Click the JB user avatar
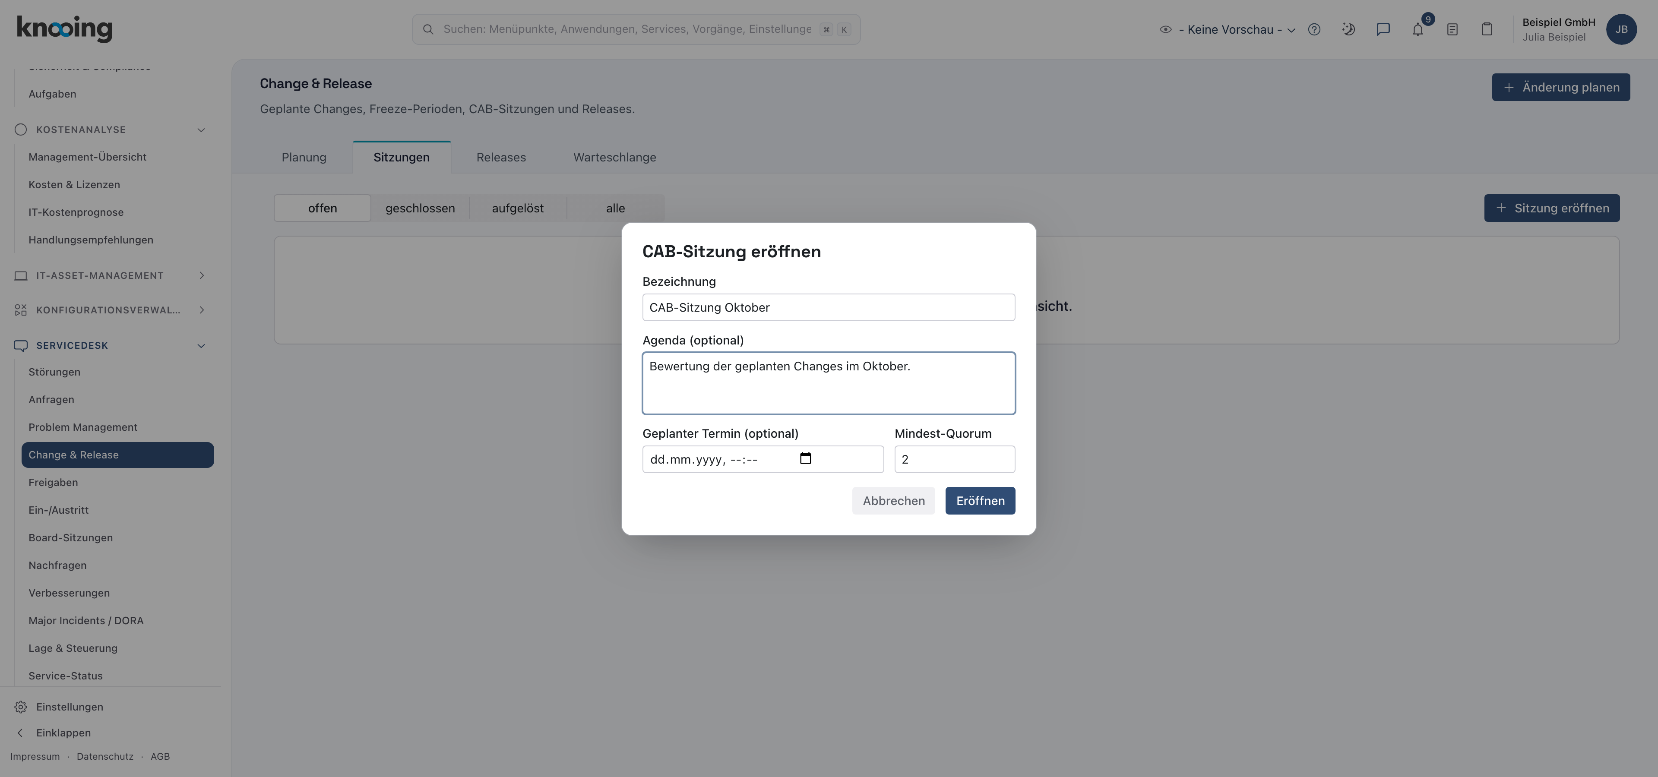 point(1621,30)
